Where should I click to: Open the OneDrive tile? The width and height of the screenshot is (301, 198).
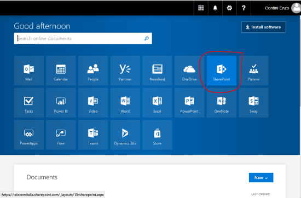(189, 71)
